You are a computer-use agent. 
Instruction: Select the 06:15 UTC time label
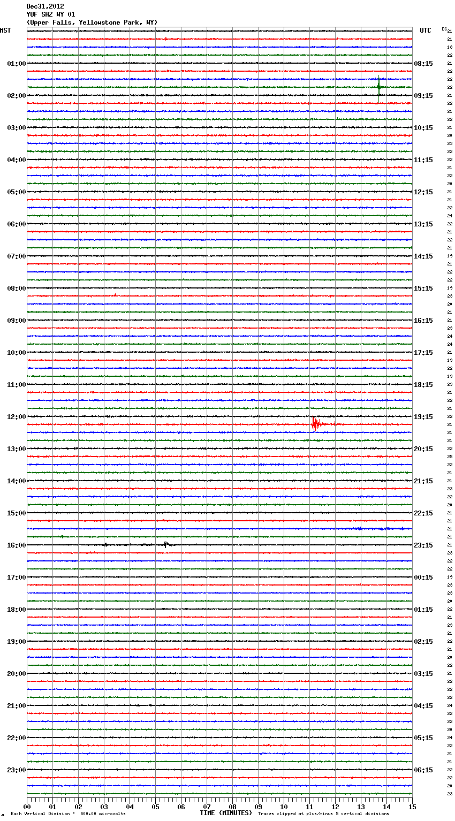(423, 770)
